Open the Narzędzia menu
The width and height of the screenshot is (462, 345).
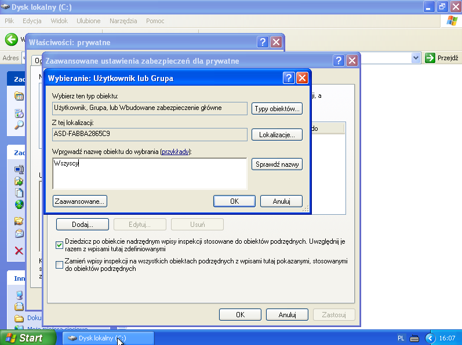click(123, 21)
